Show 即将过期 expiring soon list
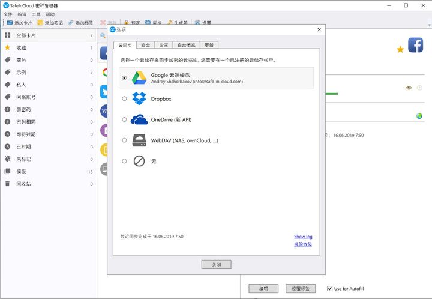The image size is (432, 299). [x=49, y=134]
